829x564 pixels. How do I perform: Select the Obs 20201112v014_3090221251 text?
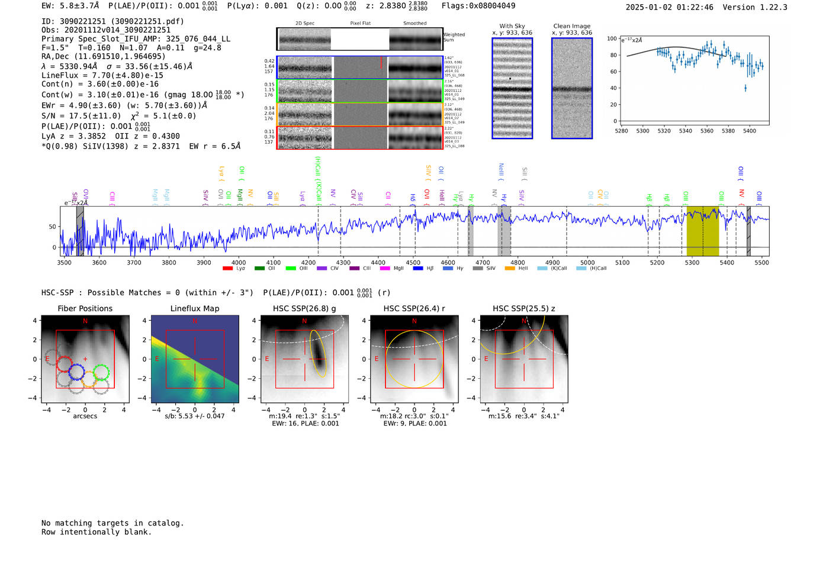(x=106, y=30)
